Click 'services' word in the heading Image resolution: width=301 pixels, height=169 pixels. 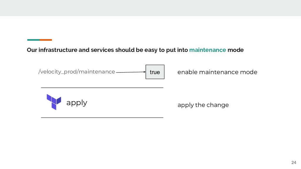click(x=102, y=50)
